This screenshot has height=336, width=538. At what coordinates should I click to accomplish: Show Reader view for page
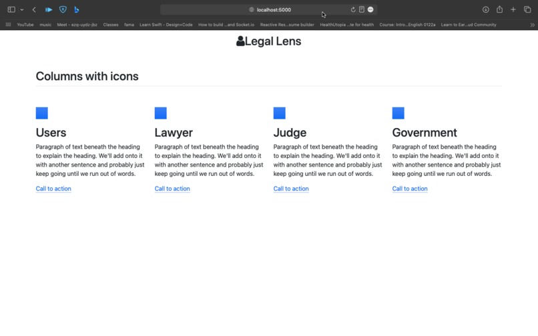pos(362,9)
